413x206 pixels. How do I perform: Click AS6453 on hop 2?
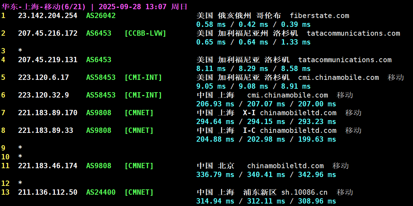(99, 34)
